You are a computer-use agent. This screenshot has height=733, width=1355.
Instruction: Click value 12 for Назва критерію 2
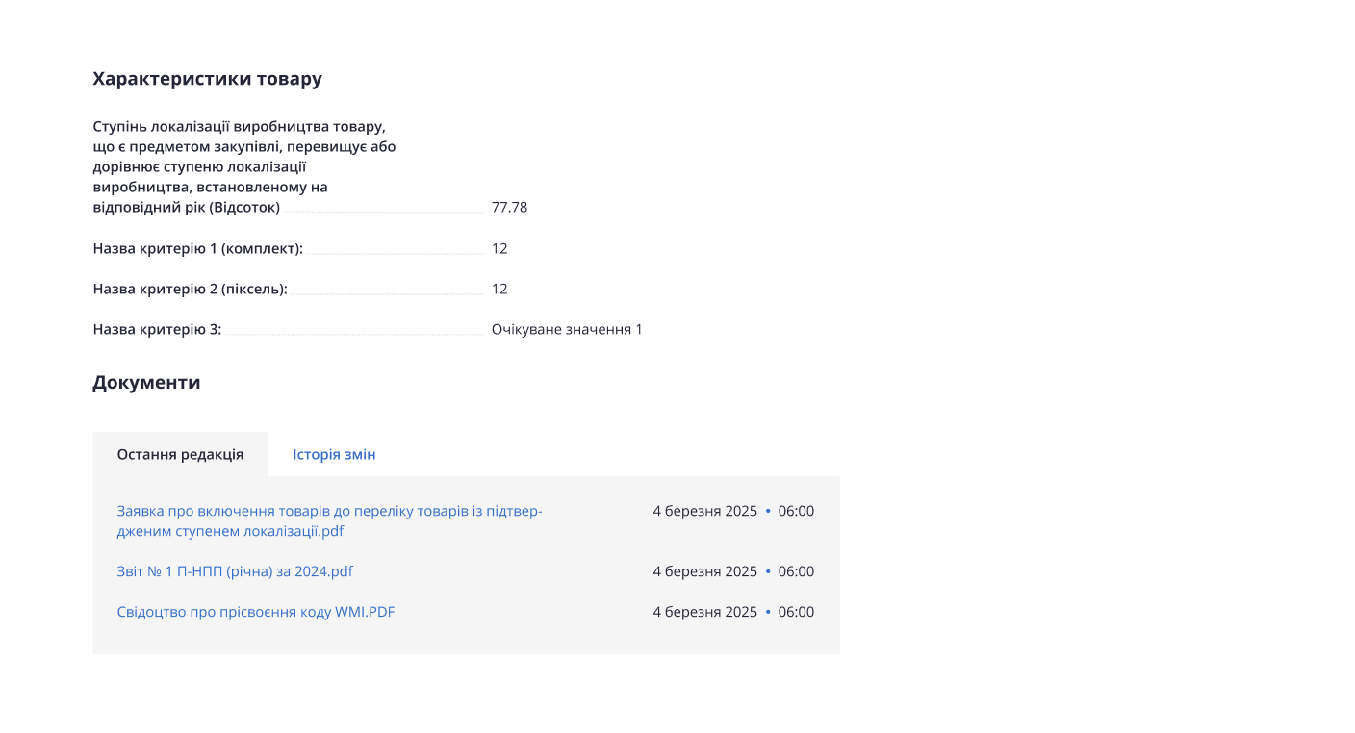click(x=499, y=289)
